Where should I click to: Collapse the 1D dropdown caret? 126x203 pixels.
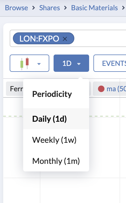79,64
